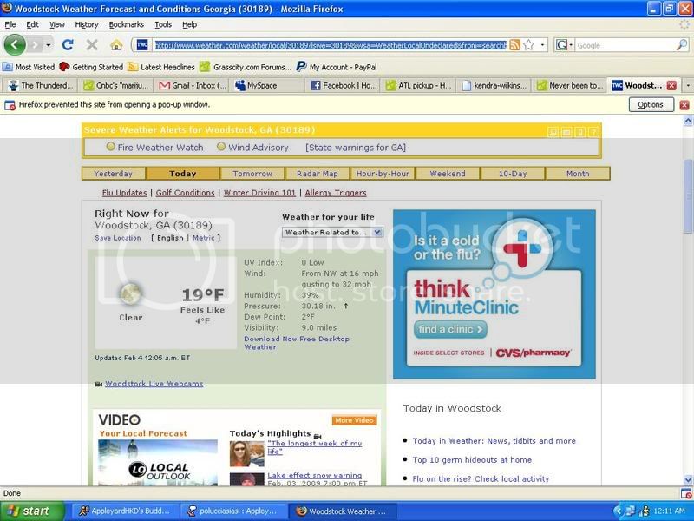Screen dimensions: 694x521
Task: Open the list all tabs dropdown
Action: coord(688,85)
